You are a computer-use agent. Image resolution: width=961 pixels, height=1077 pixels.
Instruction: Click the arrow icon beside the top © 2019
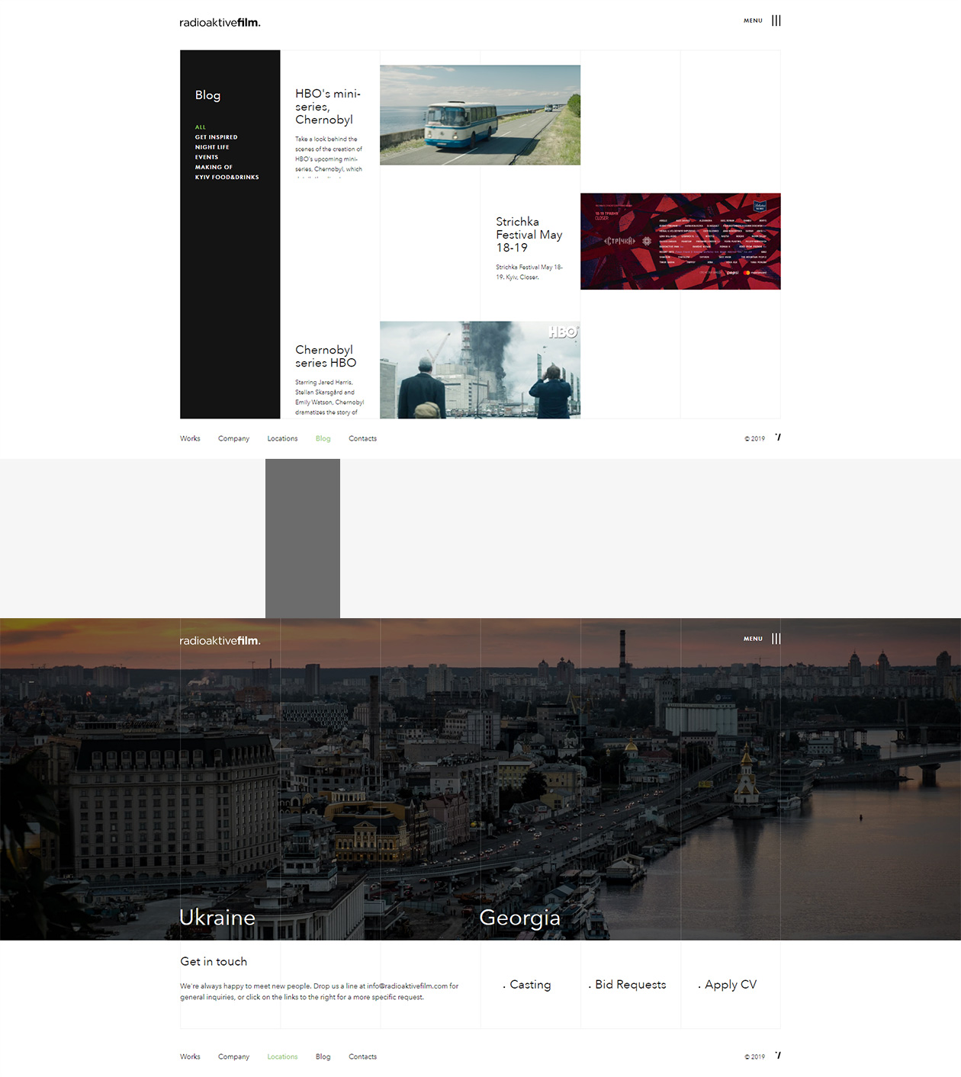click(x=777, y=438)
